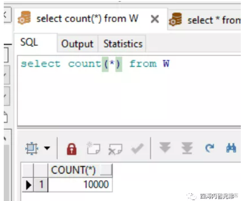
Task: Open find with the binoculars icon
Action: point(231,148)
